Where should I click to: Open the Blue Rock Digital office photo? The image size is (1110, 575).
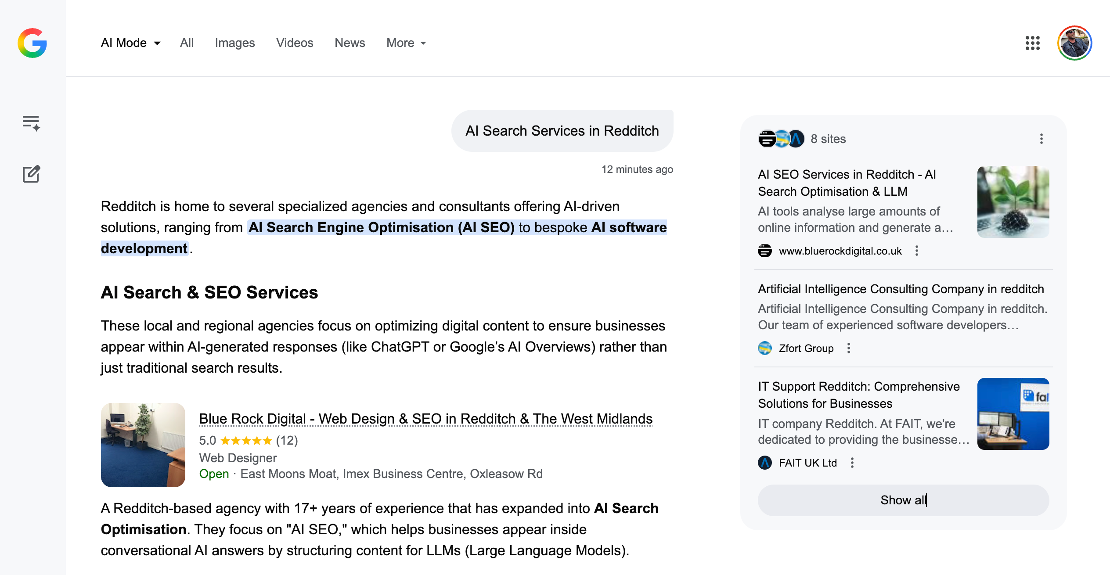[x=143, y=445]
